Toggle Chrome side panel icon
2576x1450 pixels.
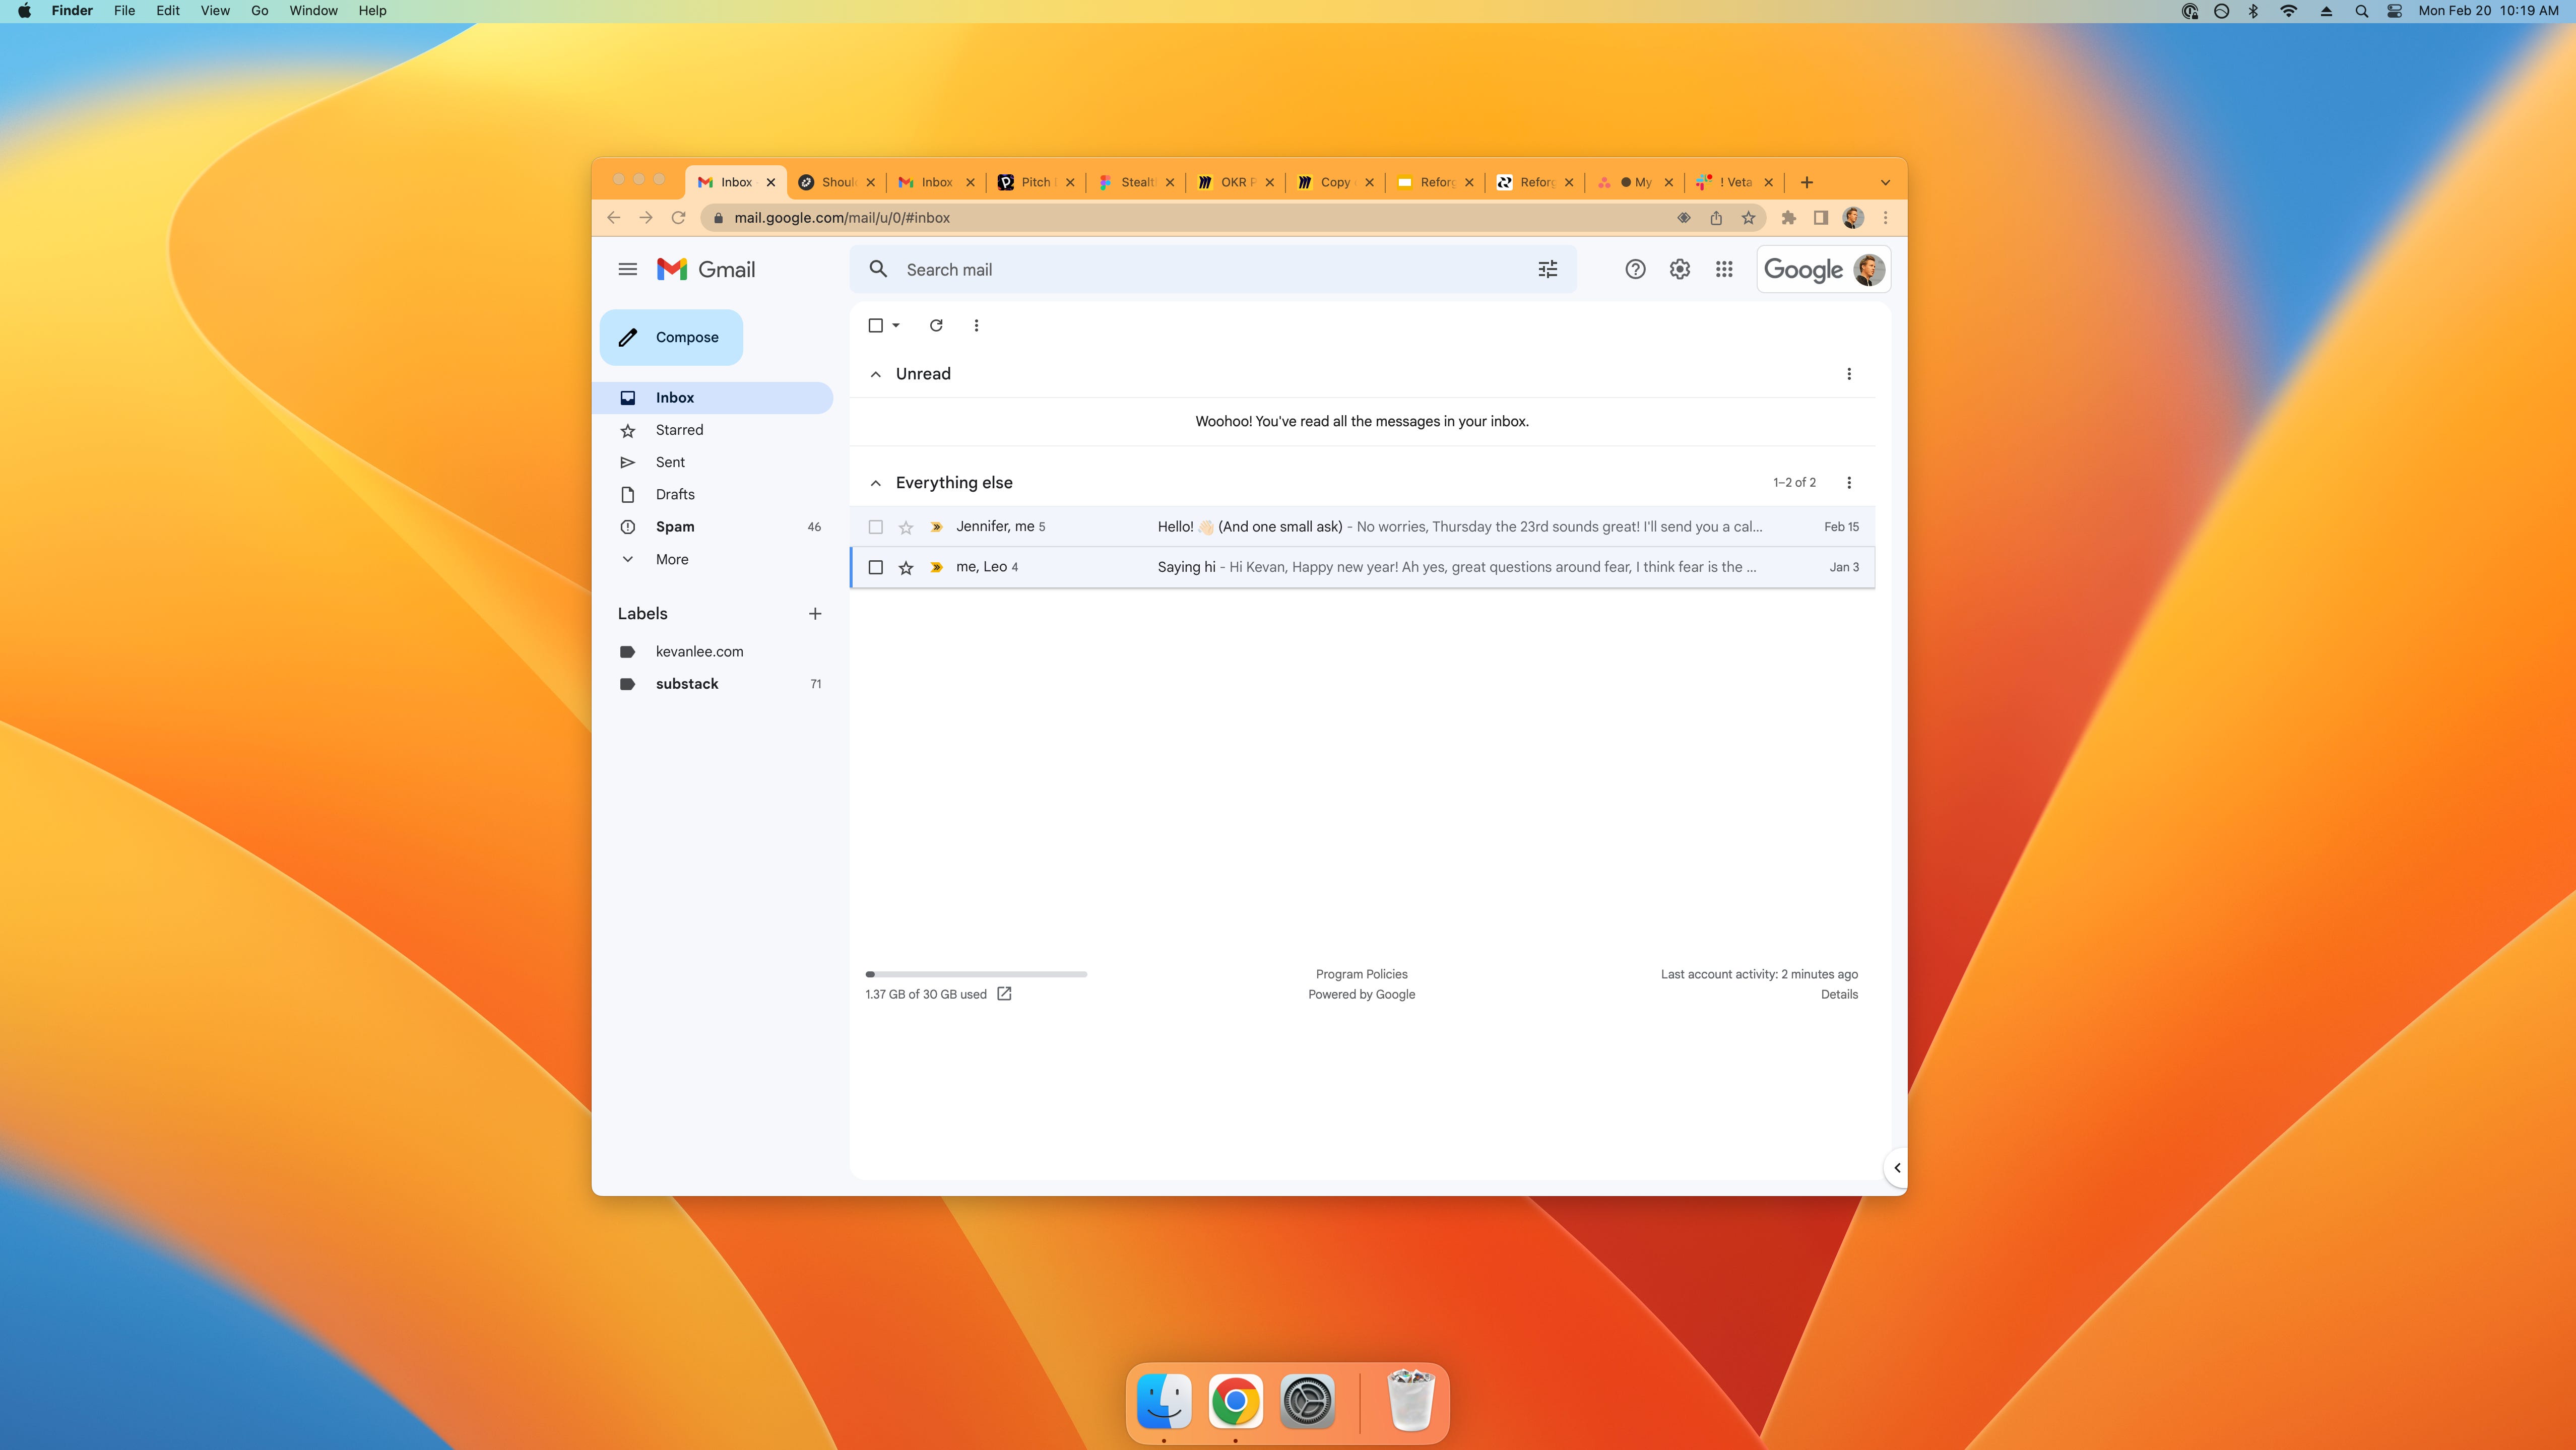pos(1821,217)
